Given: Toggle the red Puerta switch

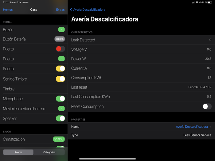Looking at the screenshot, I should coord(60,49).
